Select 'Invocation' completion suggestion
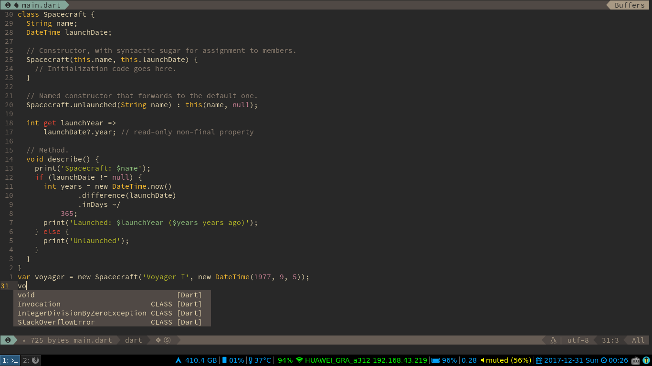This screenshot has height=366, width=652. pos(112,304)
